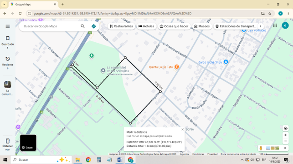Open the Google account avatar
Screen dimensions: 293x164
(285, 25)
